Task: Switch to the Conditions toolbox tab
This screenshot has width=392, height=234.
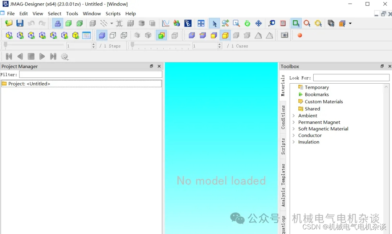Action: tap(283, 117)
